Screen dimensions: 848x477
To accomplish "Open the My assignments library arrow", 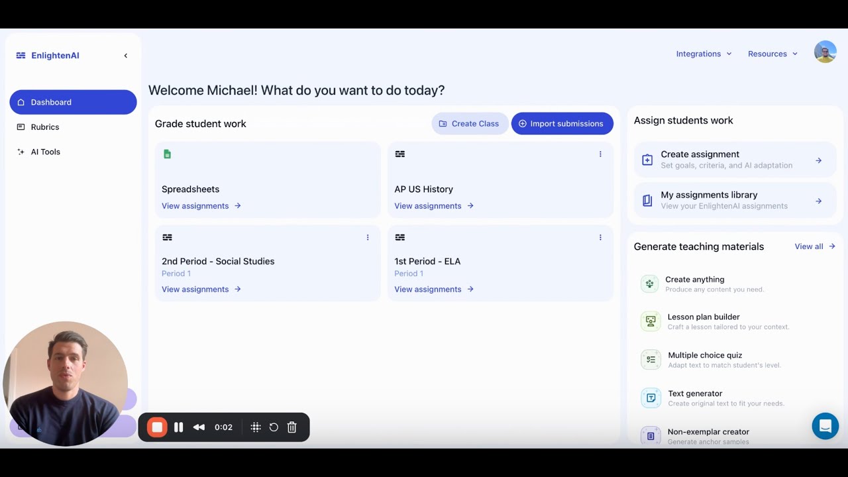I will pyautogui.click(x=819, y=201).
